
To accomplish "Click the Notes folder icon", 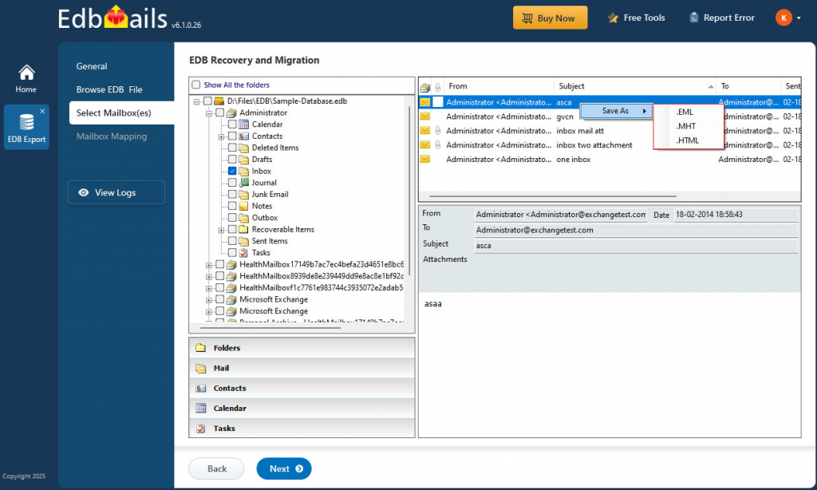I will coord(243,206).
